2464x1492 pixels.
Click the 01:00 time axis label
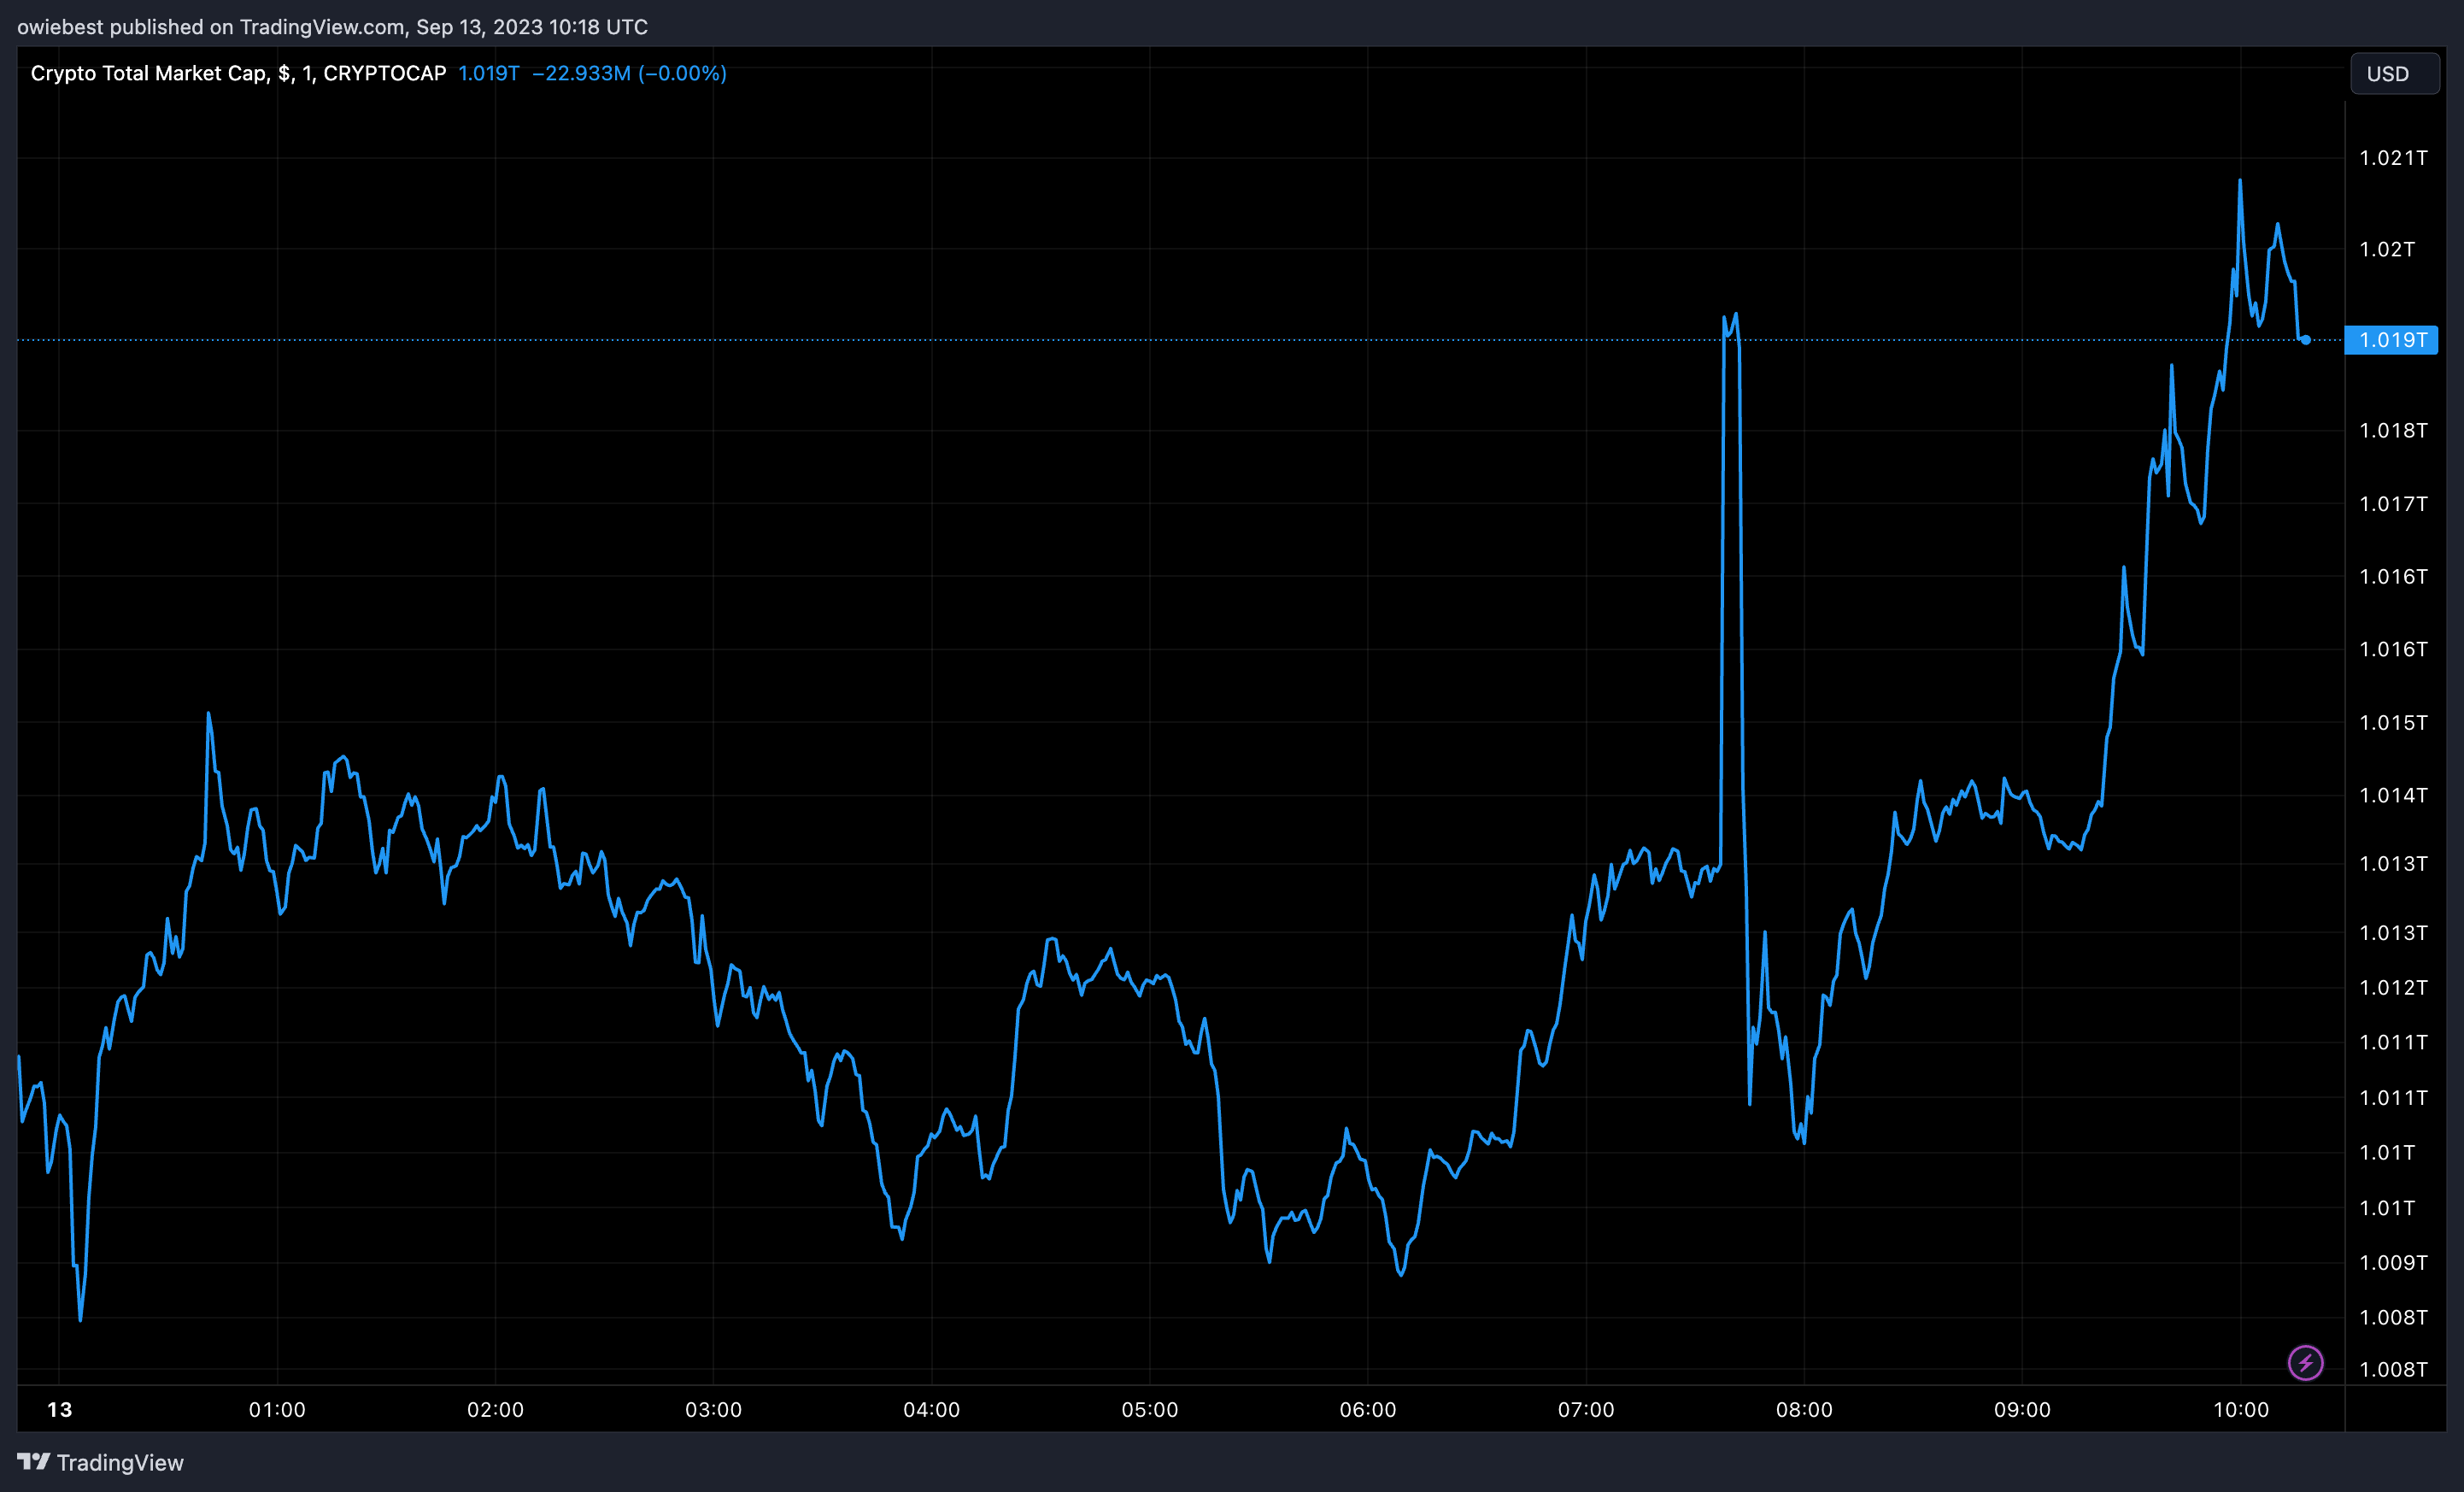tap(277, 1410)
